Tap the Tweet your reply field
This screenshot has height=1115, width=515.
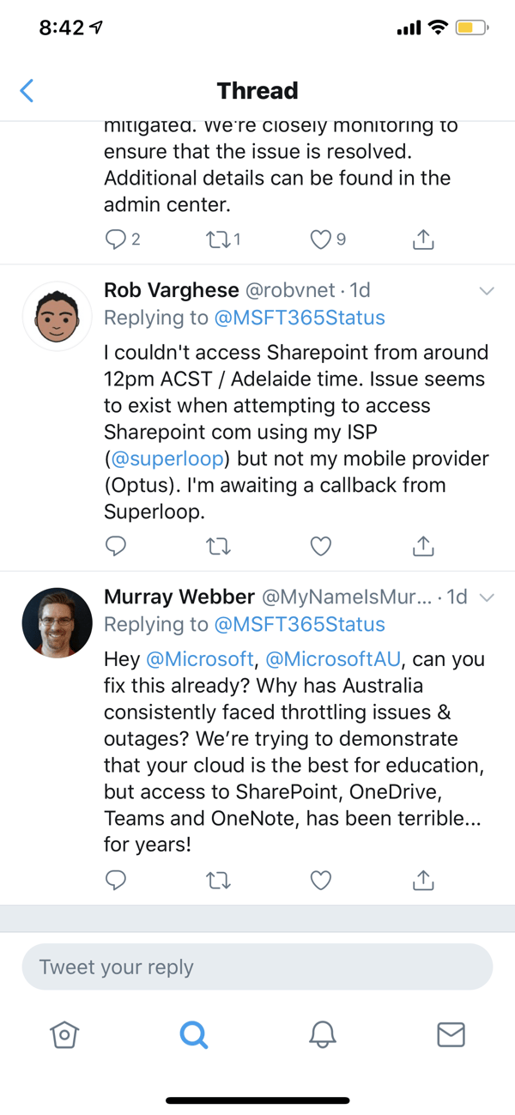[257, 967]
